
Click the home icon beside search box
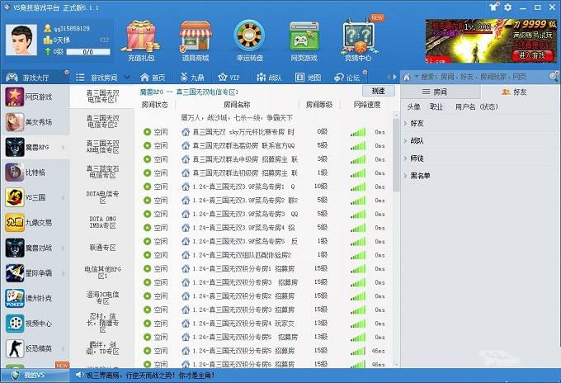[407, 77]
